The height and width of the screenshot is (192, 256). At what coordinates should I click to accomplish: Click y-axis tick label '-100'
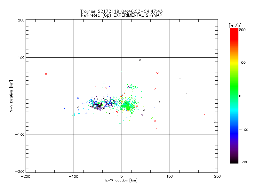coord(20,134)
